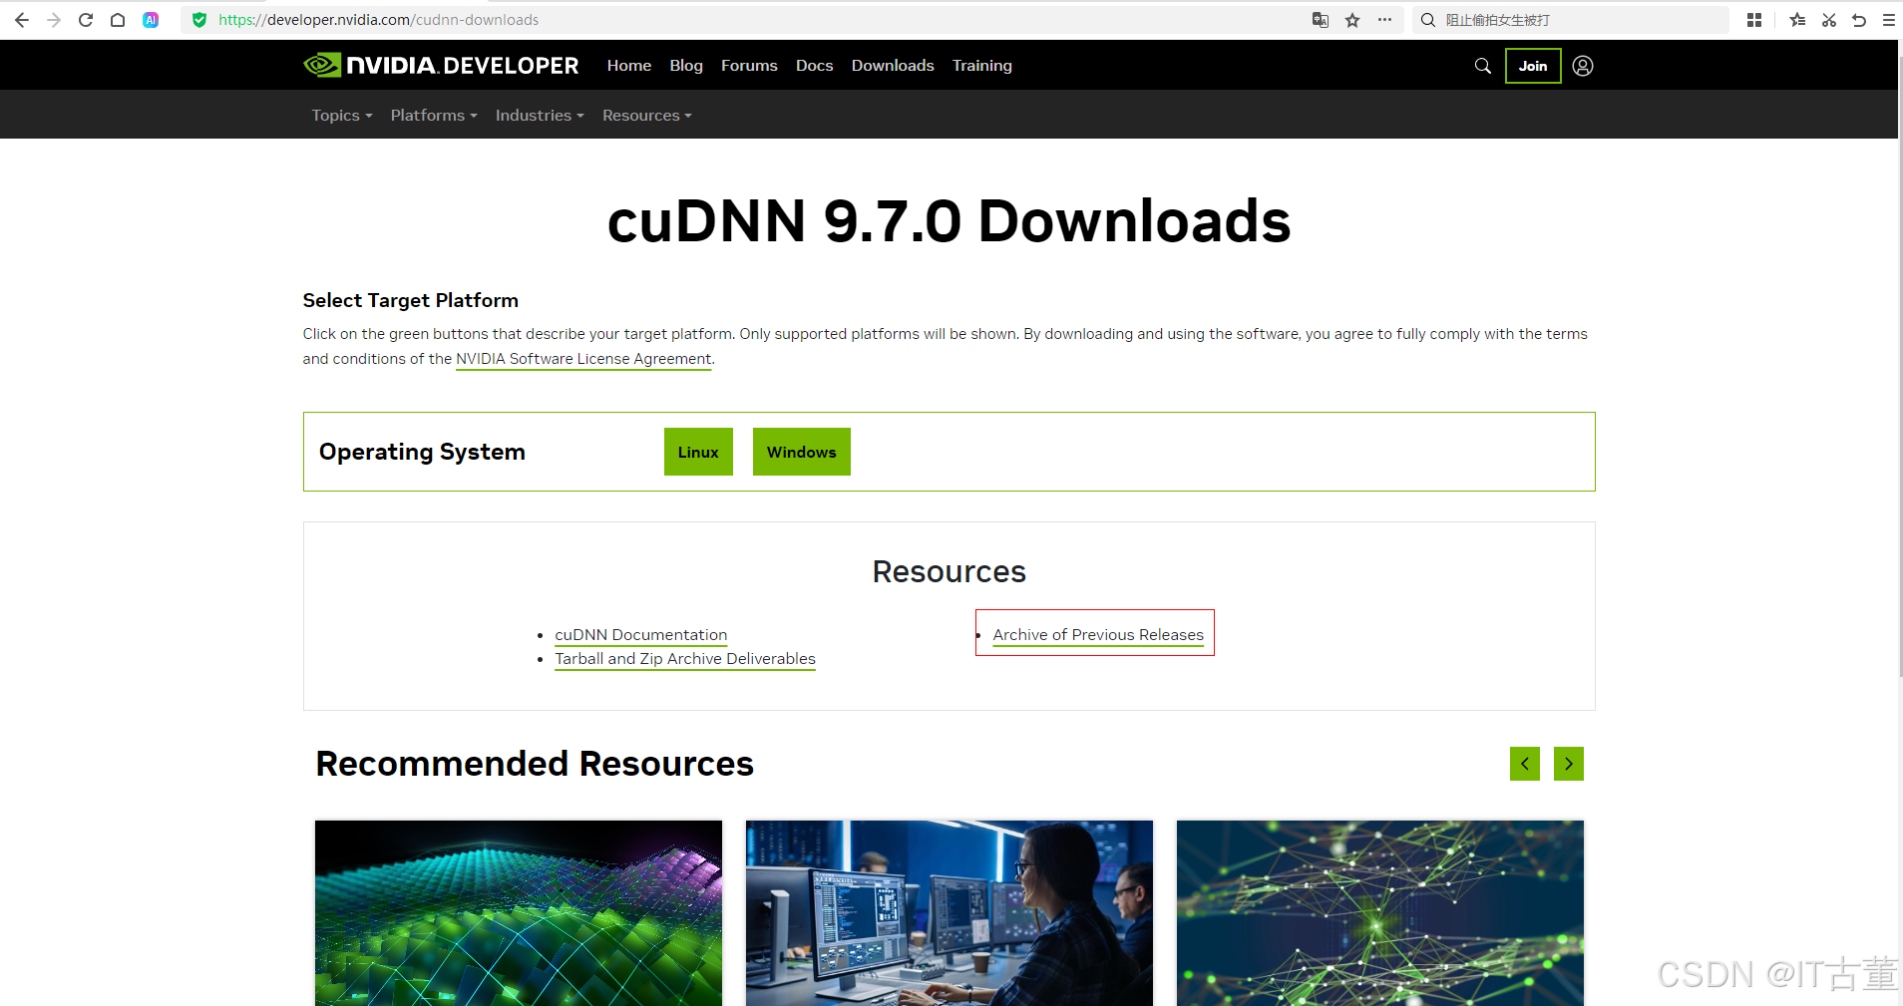Expand the Industries dropdown menu

(x=540, y=116)
